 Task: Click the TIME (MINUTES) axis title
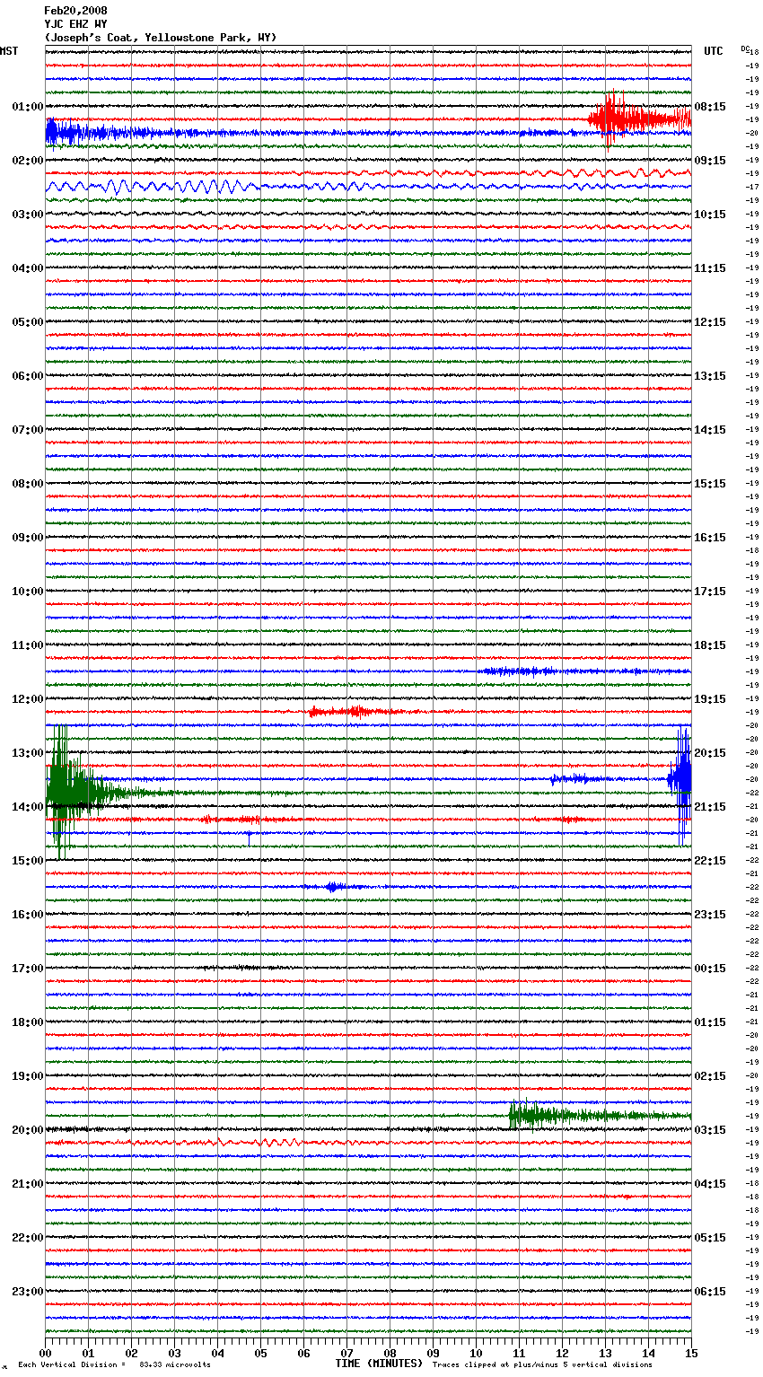pyautogui.click(x=379, y=1364)
